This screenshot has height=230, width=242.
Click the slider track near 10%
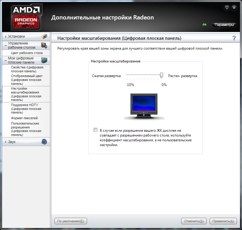pyautogui.click(x=128, y=75)
